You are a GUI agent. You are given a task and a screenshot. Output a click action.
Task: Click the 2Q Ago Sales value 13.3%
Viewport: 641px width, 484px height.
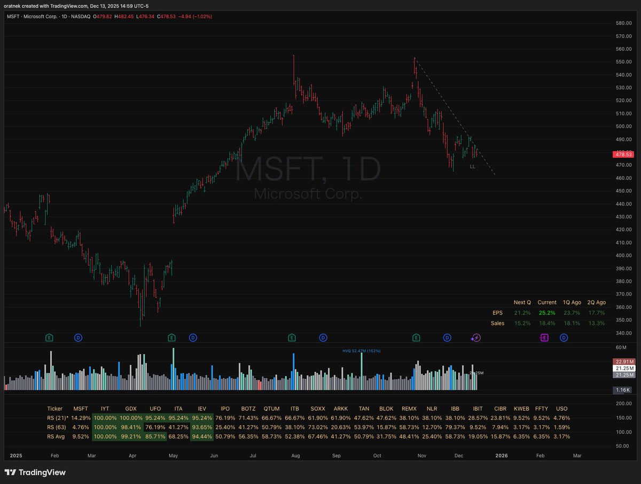(x=596, y=323)
